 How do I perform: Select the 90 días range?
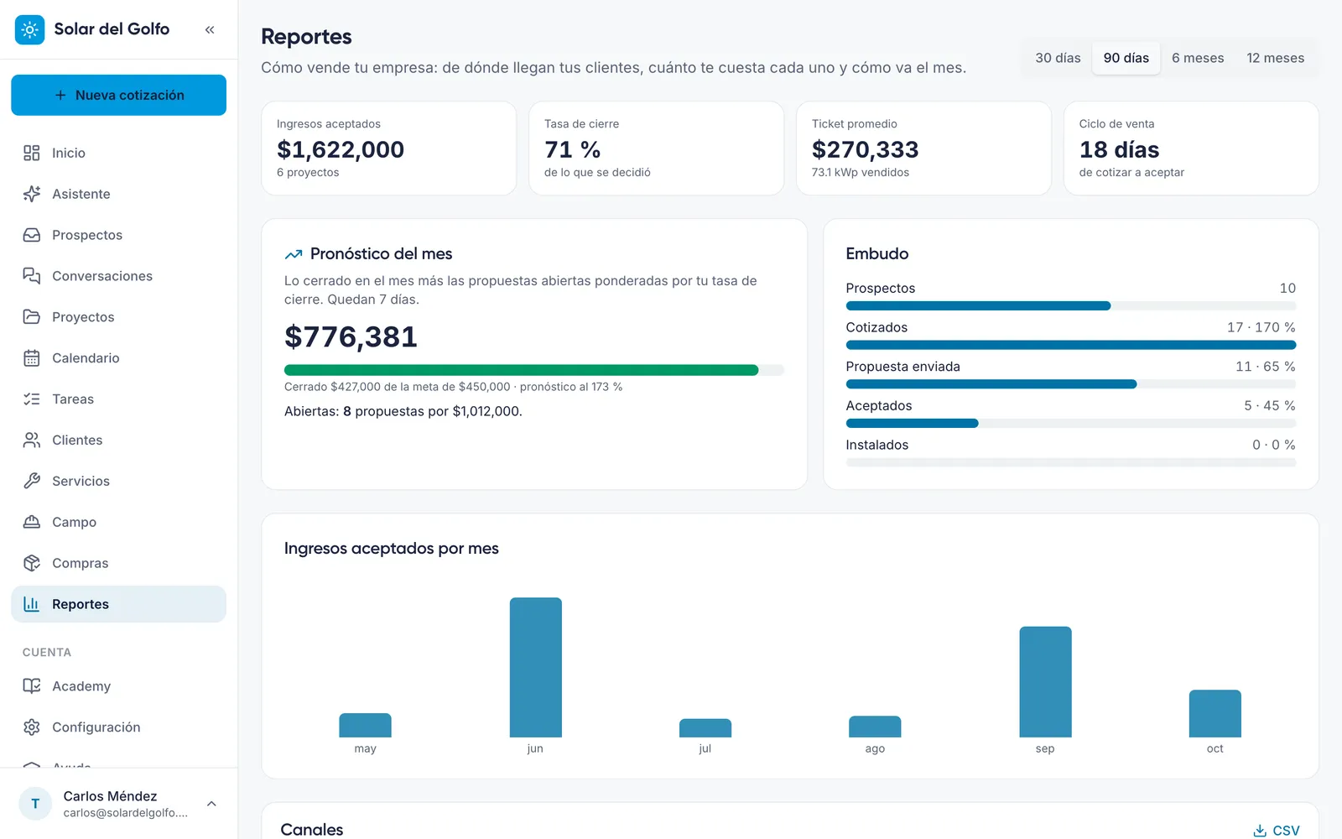point(1126,58)
